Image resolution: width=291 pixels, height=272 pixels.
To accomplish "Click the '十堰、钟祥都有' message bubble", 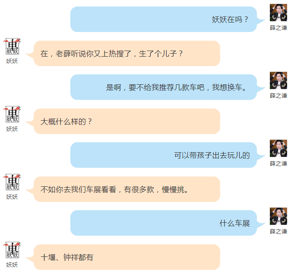I will click(127, 257).
